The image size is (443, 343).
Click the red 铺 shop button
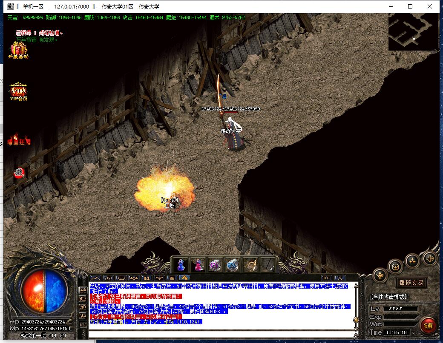[429, 326]
